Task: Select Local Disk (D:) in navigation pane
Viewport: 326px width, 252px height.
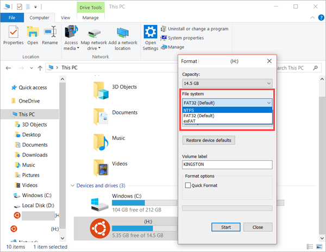Action: click(x=34, y=205)
